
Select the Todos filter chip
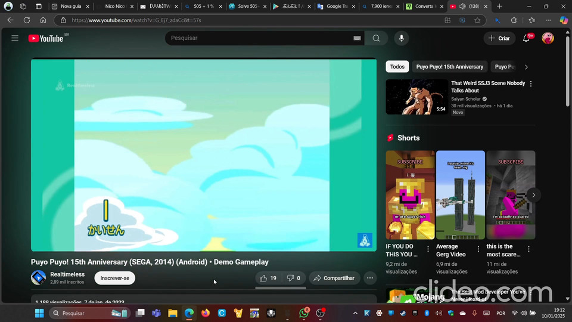coord(397,67)
